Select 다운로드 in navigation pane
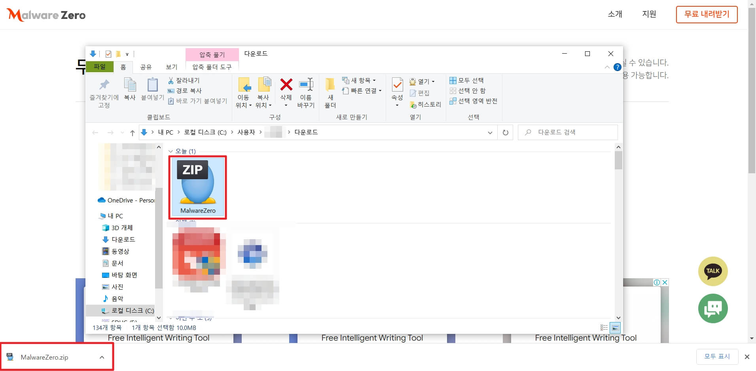This screenshot has height=371, width=756. 118,240
